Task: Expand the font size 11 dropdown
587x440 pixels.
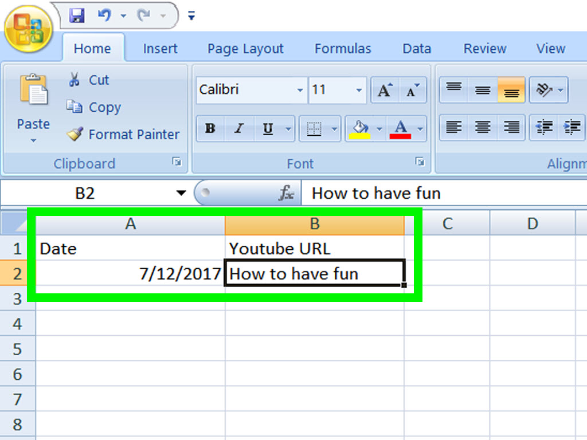Action: (359, 90)
